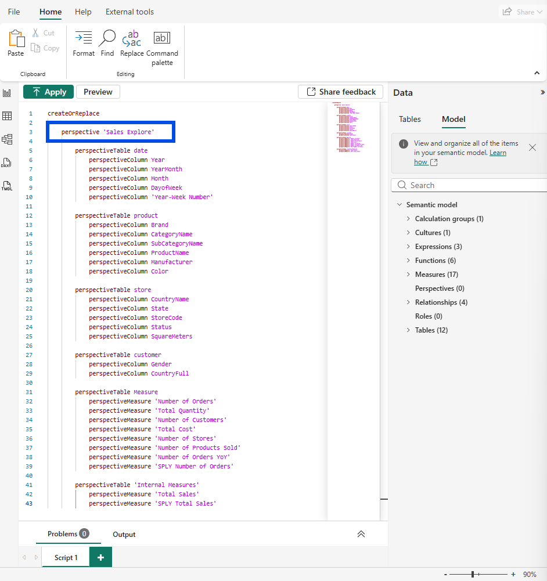The height and width of the screenshot is (581, 547).
Task: Open the Share dropdown arrow
Action: [539, 12]
